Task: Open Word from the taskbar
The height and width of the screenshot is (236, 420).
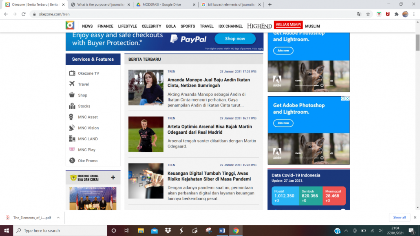Action: [x=222, y=230]
